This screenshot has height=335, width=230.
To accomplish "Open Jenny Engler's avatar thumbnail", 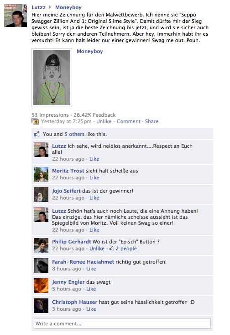I will 41,286.
